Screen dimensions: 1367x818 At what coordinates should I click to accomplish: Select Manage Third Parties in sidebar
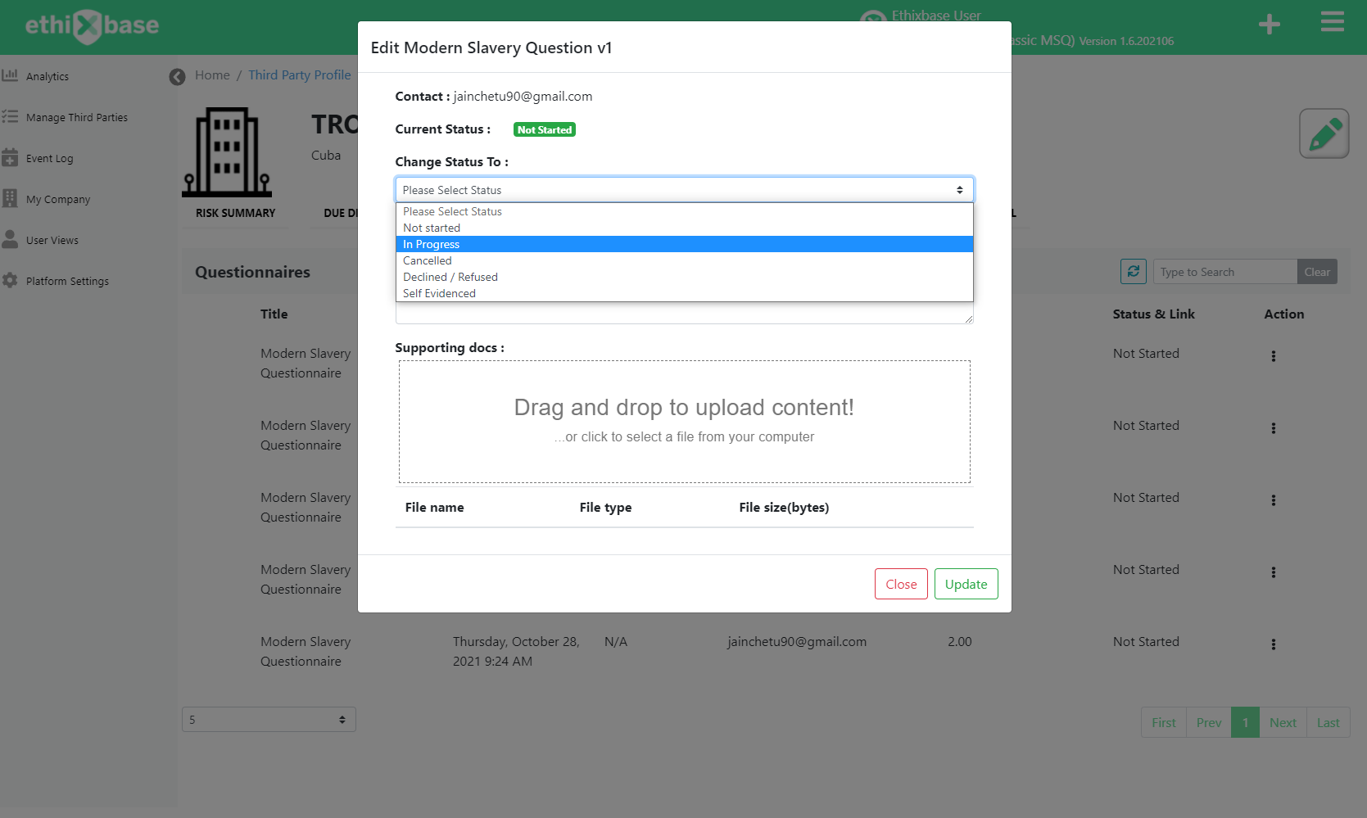77,117
